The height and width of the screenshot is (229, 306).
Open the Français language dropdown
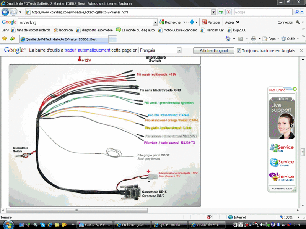pos(160,50)
